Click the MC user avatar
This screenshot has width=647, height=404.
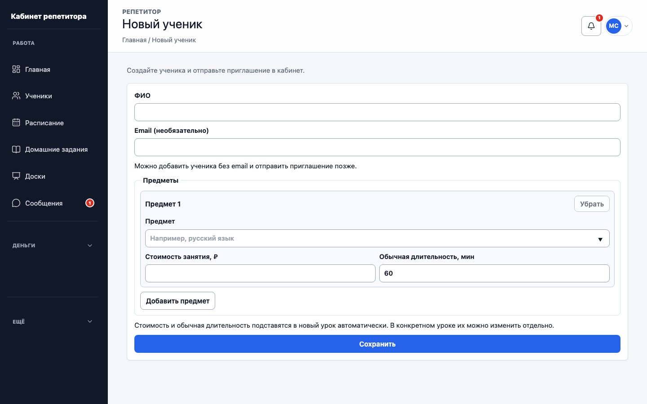[614, 26]
